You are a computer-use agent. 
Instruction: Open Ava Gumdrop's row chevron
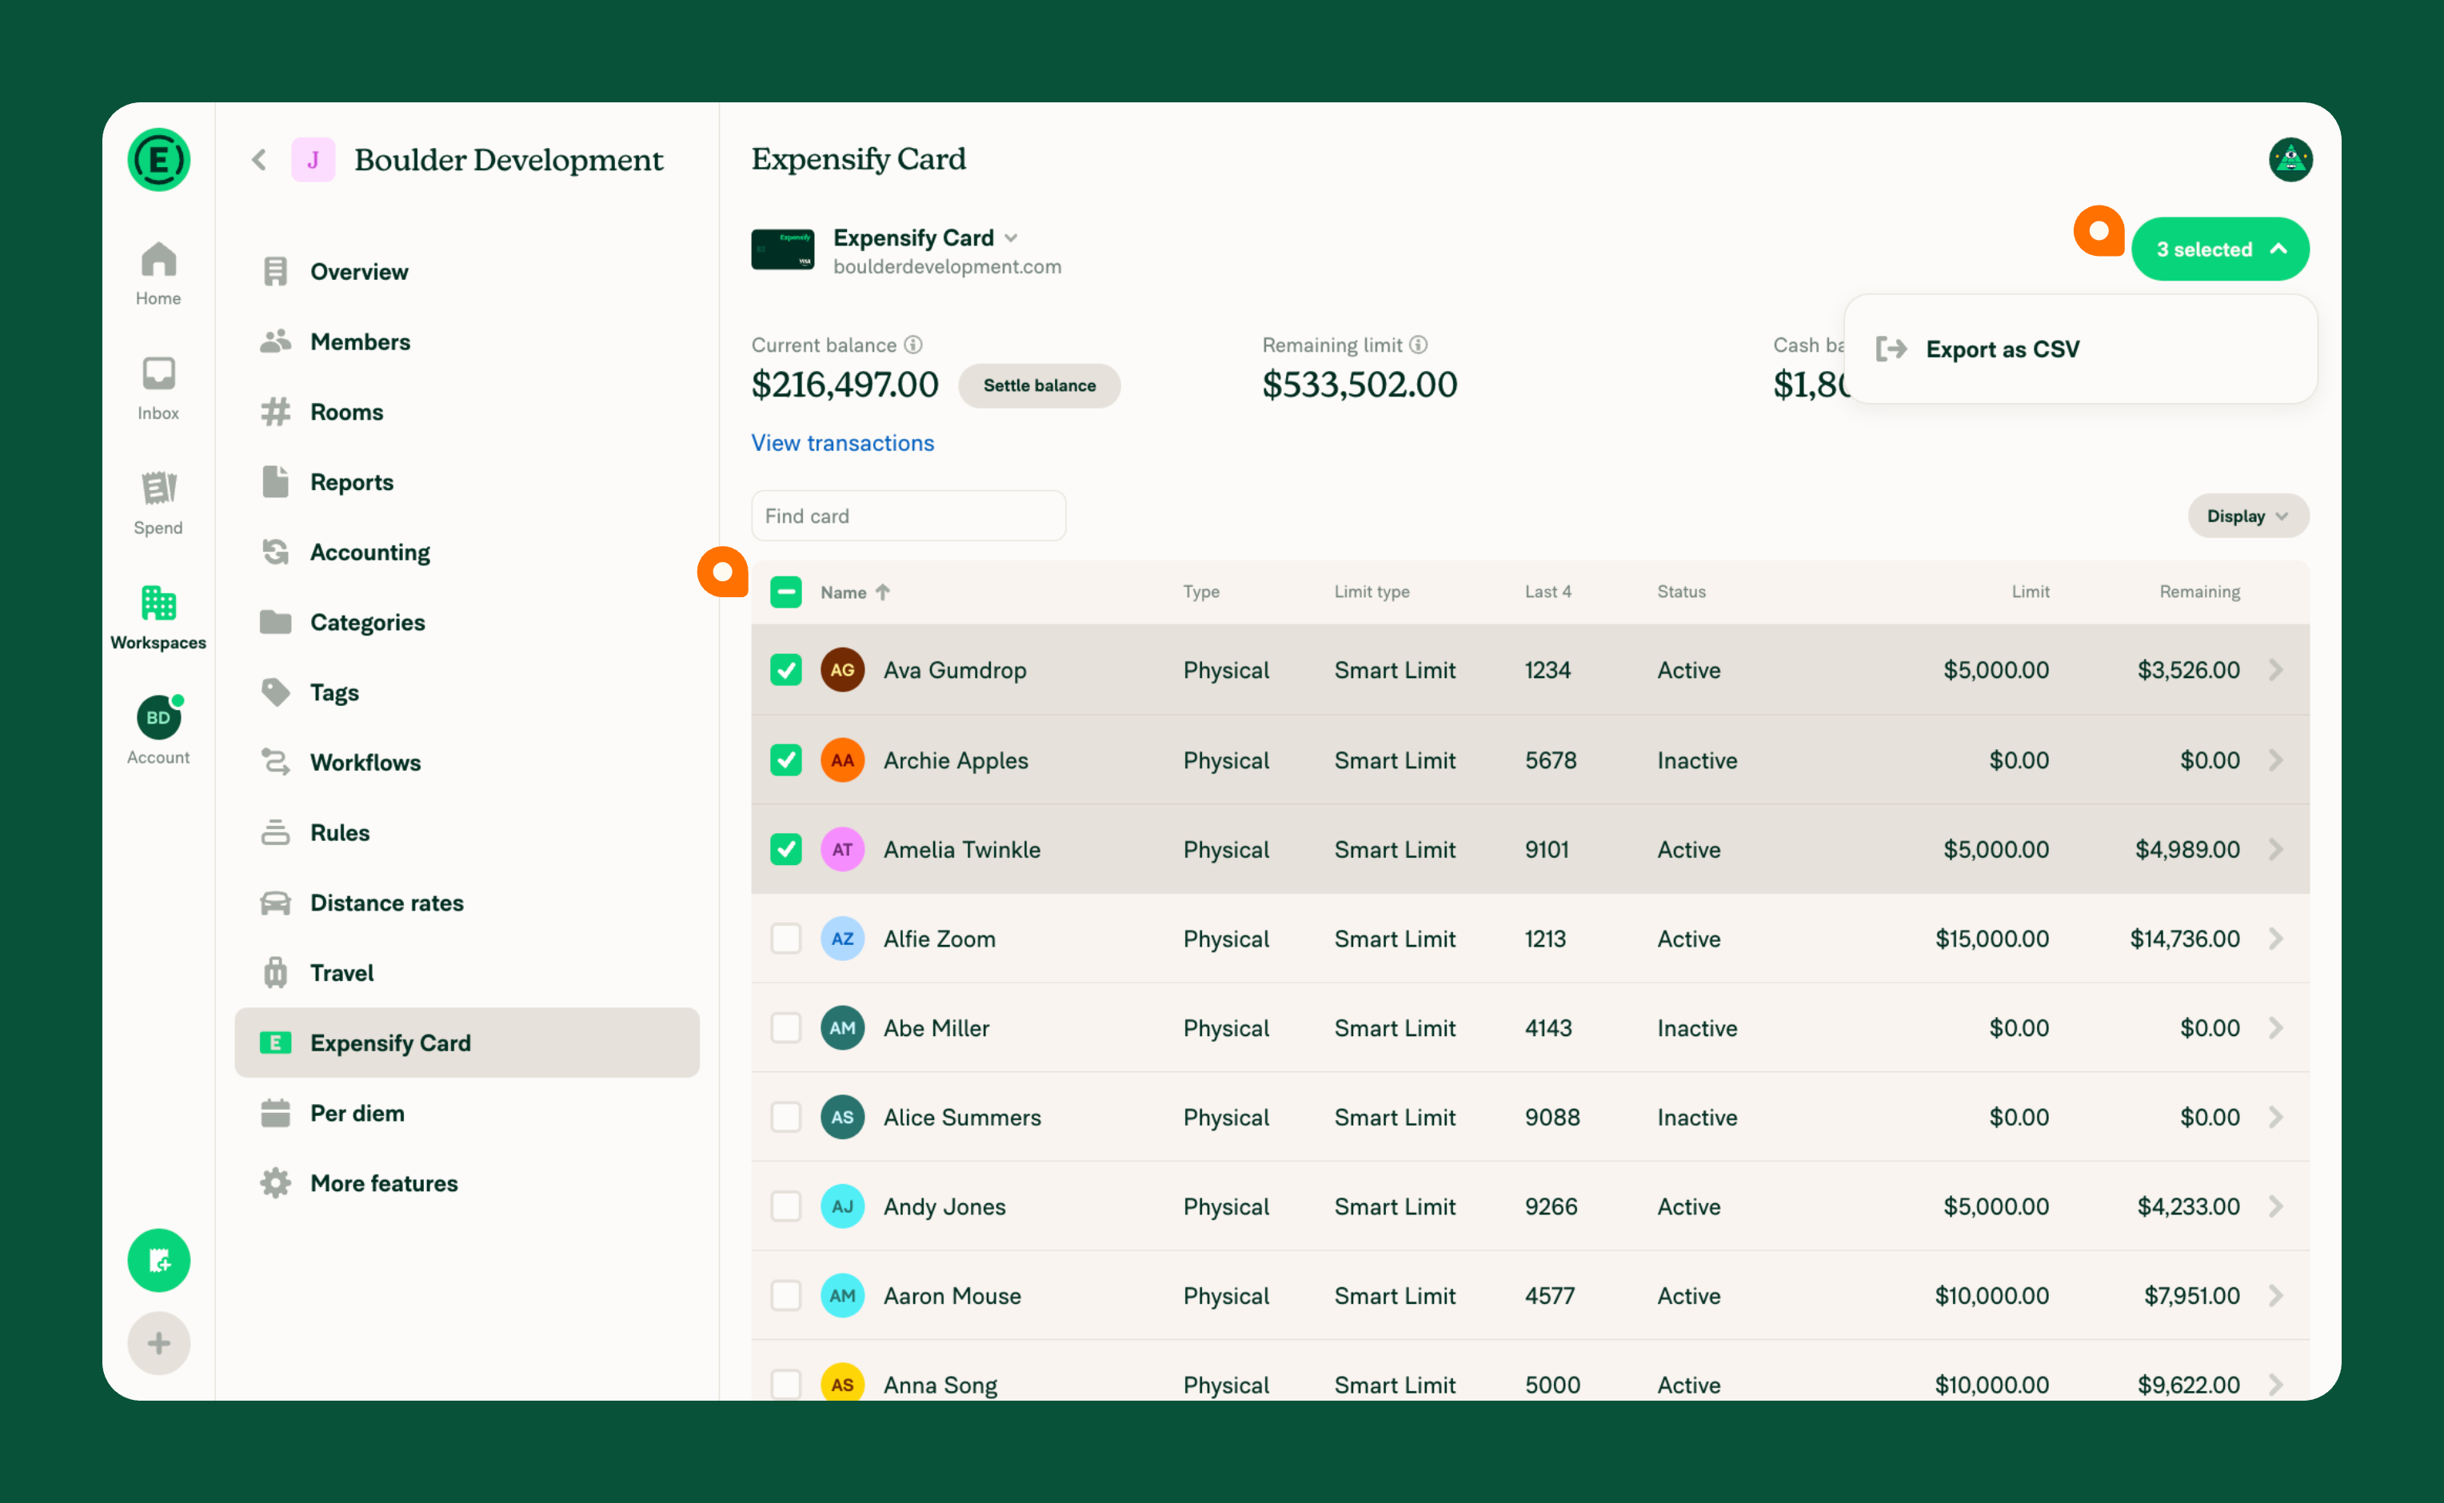(x=2275, y=669)
